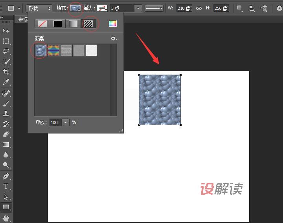Viewport: 283px width, 223px height.
Task: Open the 缩放 scale percentage dropdown
Action: click(x=65, y=122)
